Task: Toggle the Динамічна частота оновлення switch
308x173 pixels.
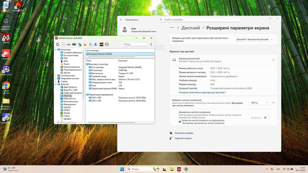Action: tap(267, 118)
